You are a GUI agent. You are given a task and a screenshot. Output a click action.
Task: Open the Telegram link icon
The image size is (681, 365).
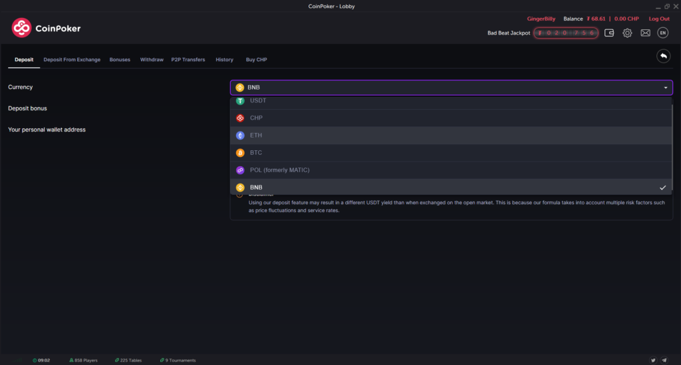(x=665, y=360)
